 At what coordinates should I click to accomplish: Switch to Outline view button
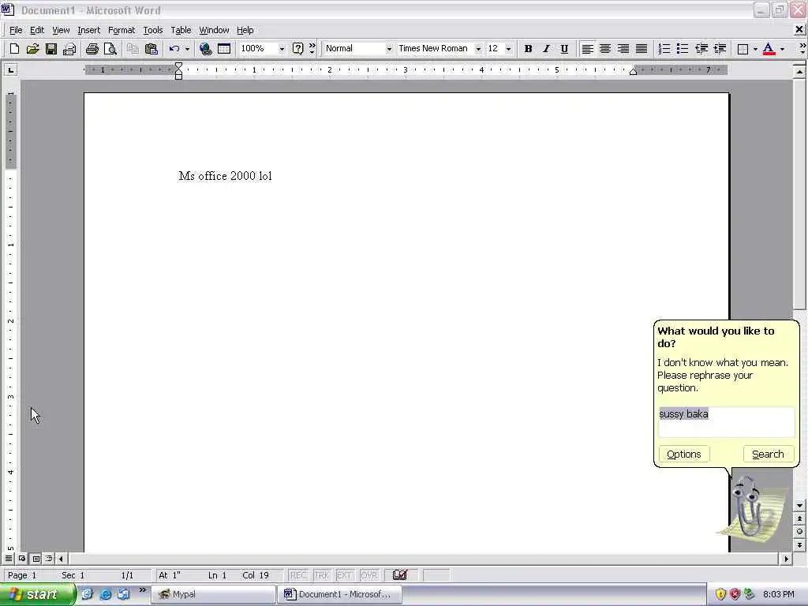pyautogui.click(x=49, y=558)
